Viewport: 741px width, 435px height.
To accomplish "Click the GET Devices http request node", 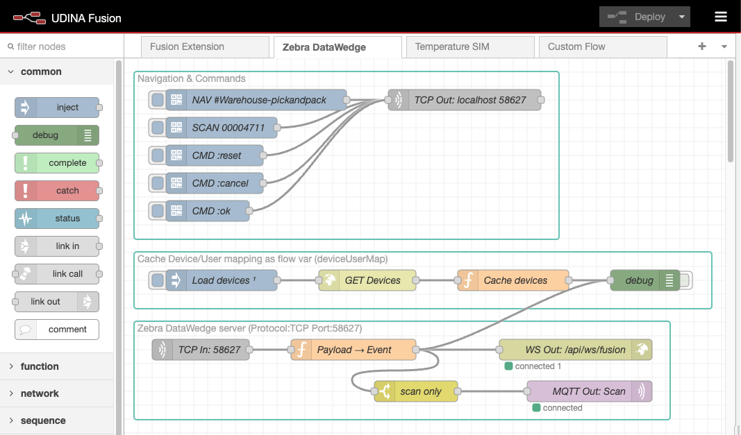I will [x=367, y=280].
